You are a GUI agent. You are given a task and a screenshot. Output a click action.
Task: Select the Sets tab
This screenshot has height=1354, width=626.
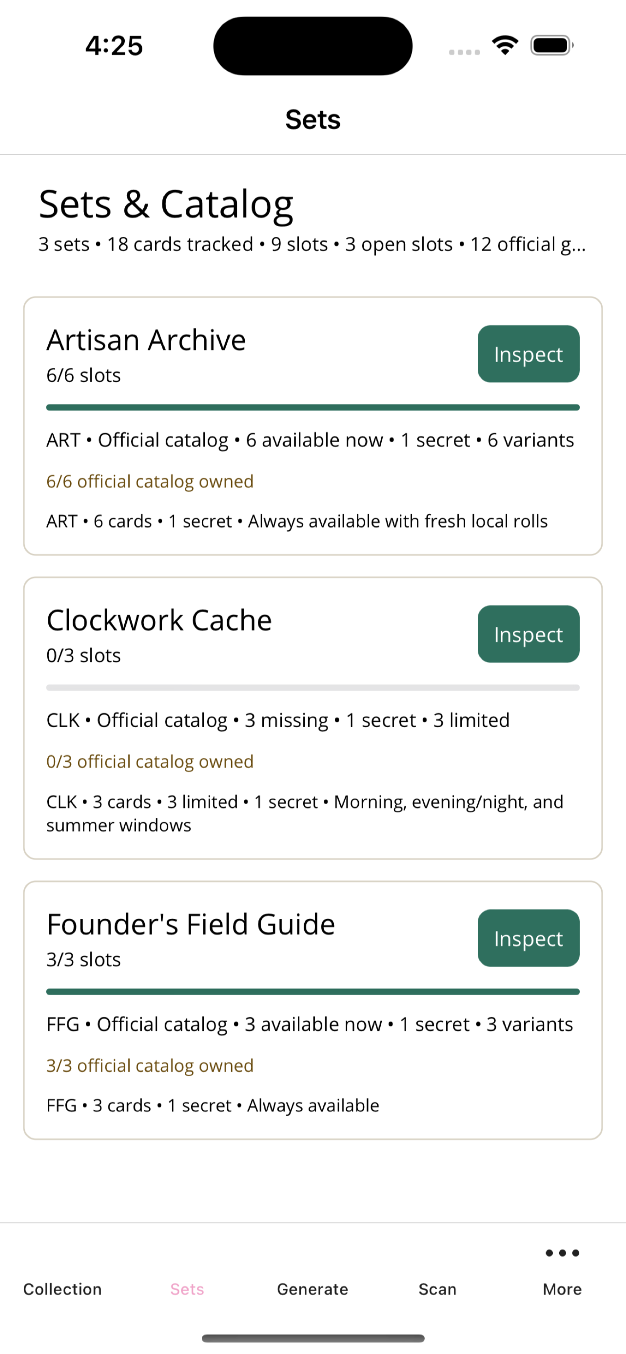click(x=187, y=1289)
